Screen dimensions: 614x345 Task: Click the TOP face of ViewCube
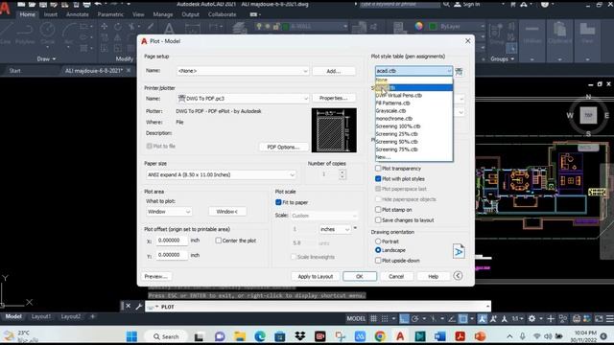coord(588,115)
